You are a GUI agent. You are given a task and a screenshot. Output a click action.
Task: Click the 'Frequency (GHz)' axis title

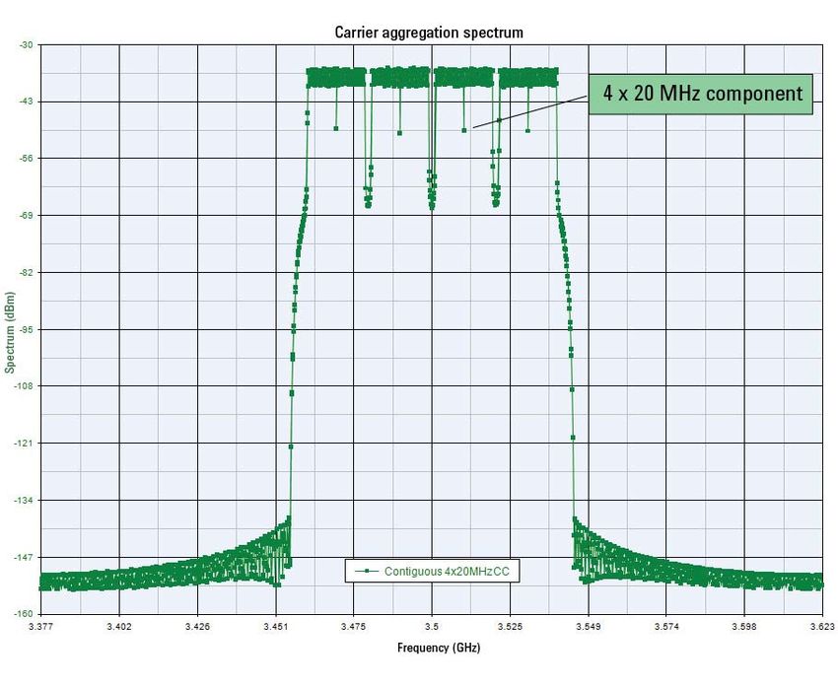[439, 649]
